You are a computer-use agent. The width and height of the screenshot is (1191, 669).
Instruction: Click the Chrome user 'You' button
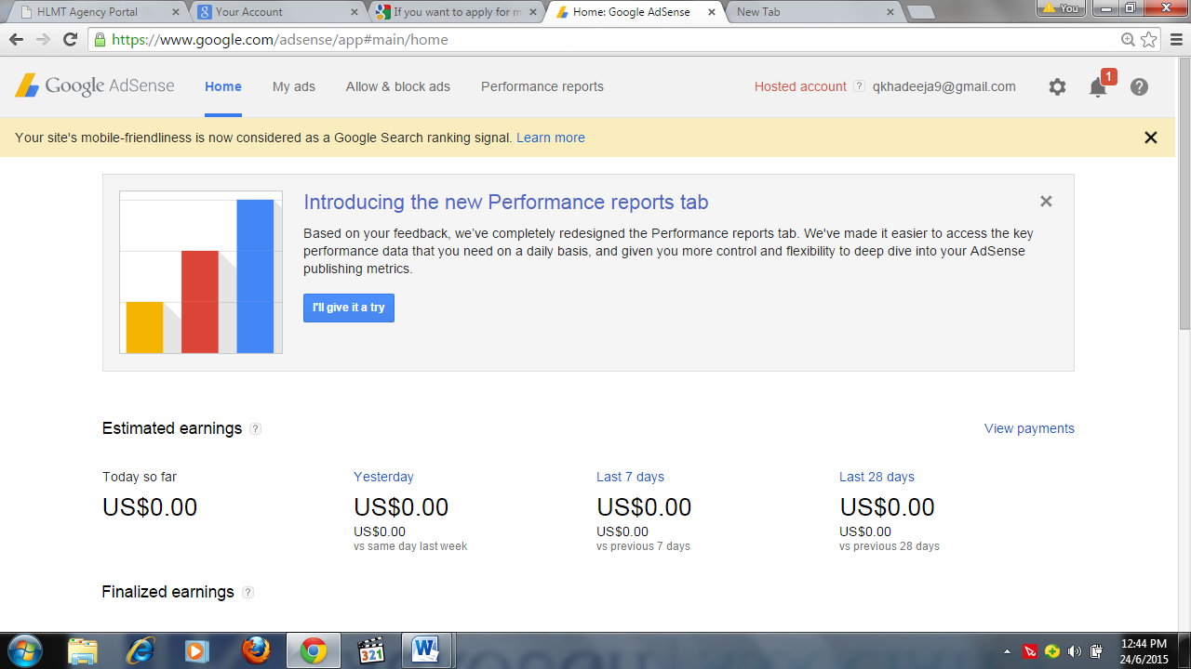1061,7
